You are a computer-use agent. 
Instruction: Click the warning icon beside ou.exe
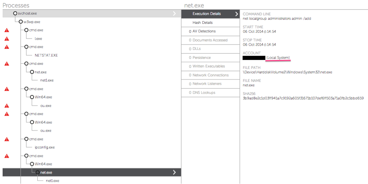7,106
